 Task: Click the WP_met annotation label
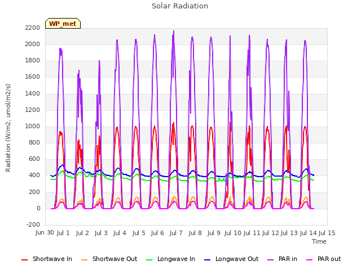[63, 24]
